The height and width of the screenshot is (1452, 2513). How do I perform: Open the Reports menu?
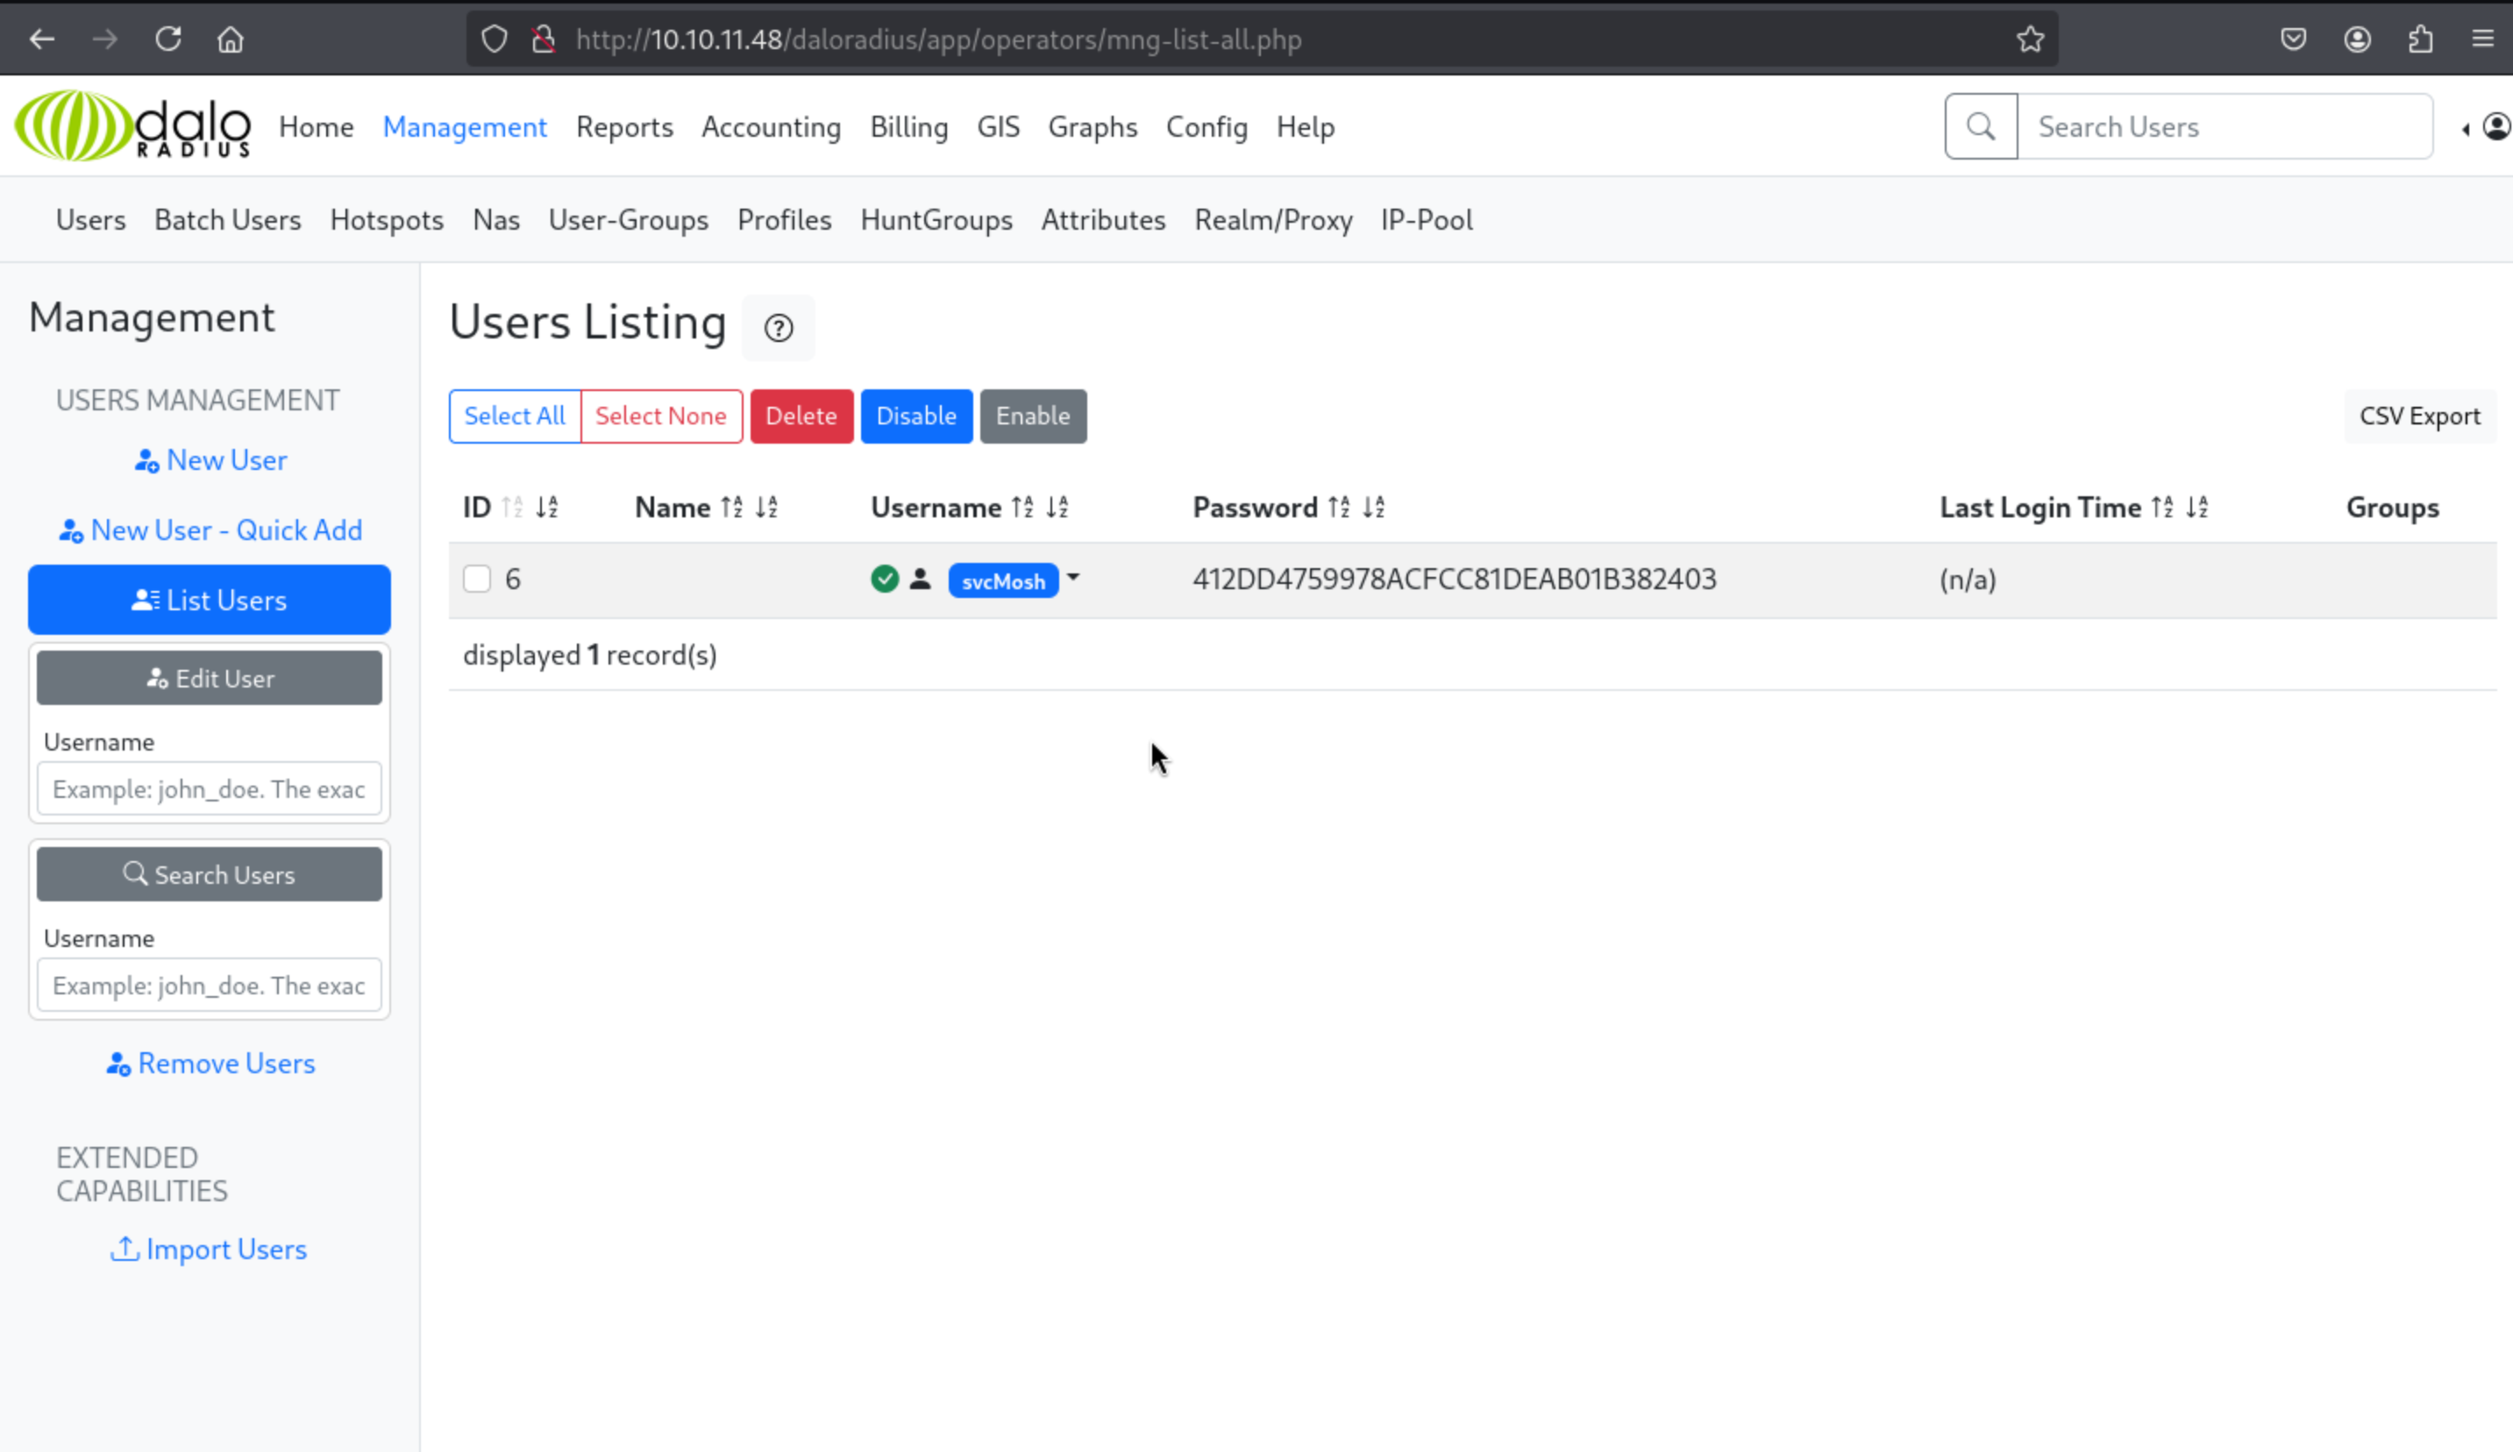click(624, 126)
